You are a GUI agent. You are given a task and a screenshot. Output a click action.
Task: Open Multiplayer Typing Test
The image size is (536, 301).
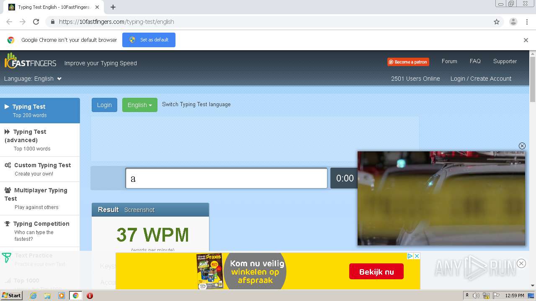pos(40,199)
